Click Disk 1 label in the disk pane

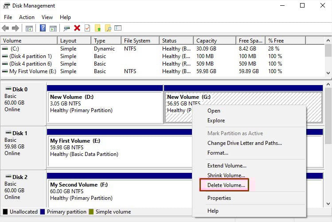click(x=20, y=133)
